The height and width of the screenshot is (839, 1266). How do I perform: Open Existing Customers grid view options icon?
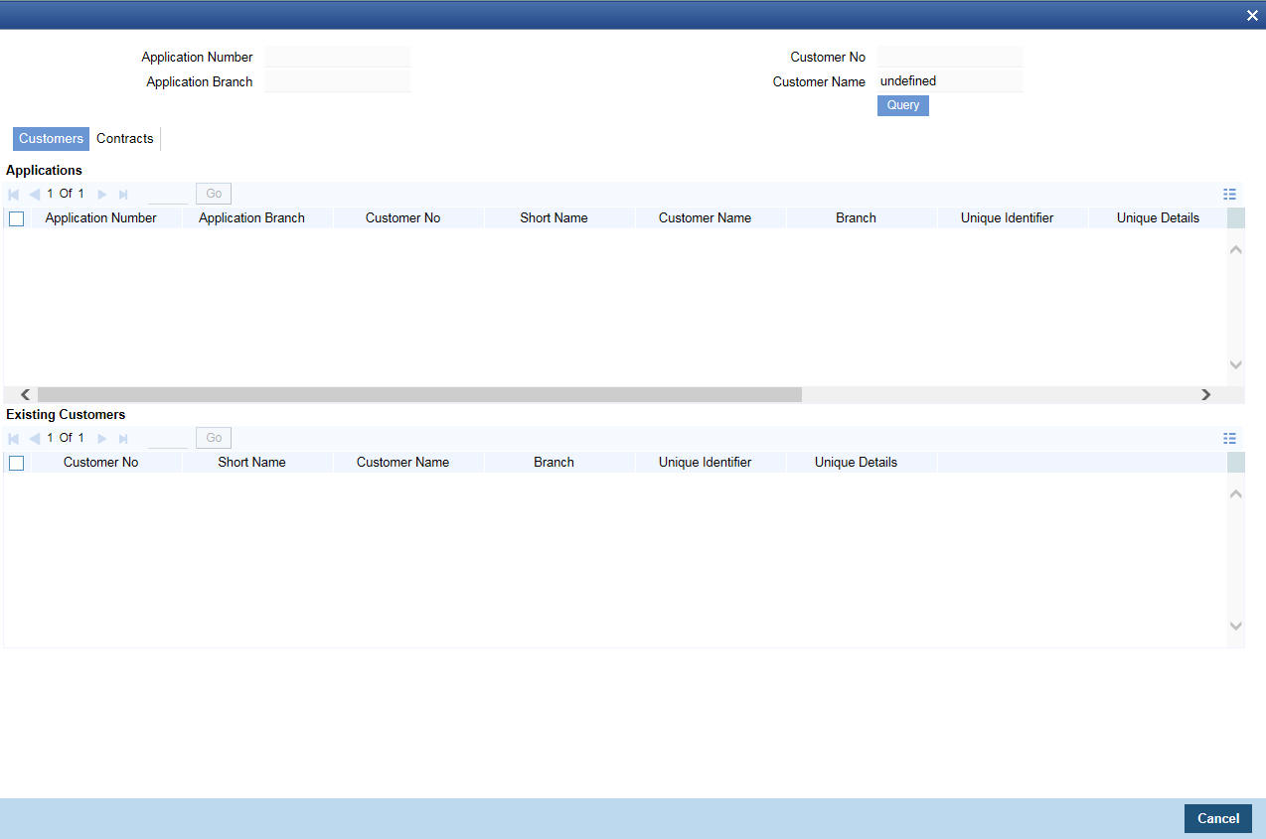click(x=1229, y=438)
